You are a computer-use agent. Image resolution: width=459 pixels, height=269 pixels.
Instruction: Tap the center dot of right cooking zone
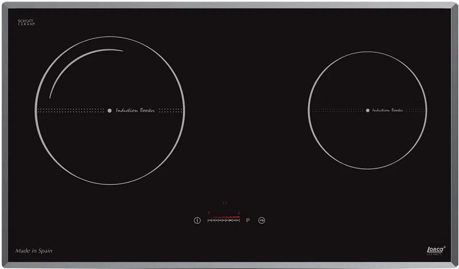coord(368,110)
